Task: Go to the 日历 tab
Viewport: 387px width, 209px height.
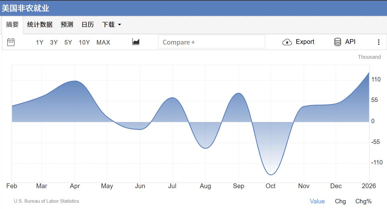Action: point(88,25)
